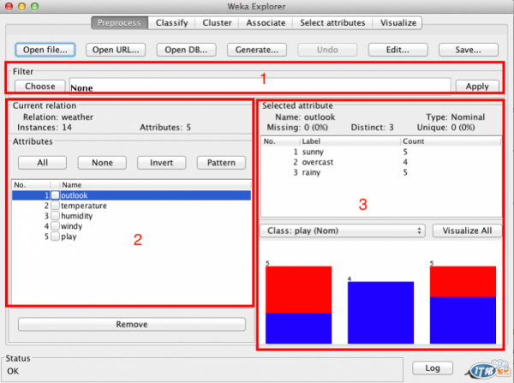Select the temperature row in the attributes list
Screen dimensions: 514x383
(131, 206)
